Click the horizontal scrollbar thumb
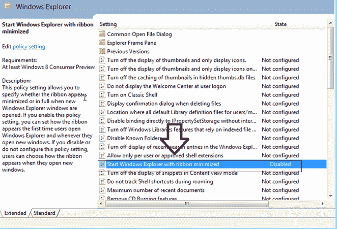This screenshot has width=337, height=229. click(x=187, y=204)
